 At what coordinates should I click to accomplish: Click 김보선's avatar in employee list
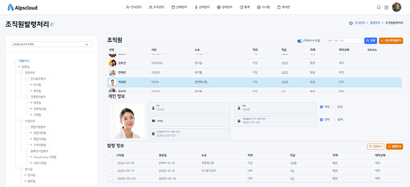pyautogui.click(x=112, y=63)
